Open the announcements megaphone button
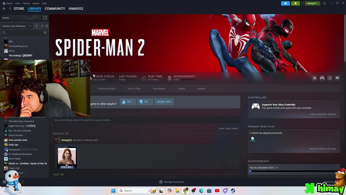 point(285,3)
